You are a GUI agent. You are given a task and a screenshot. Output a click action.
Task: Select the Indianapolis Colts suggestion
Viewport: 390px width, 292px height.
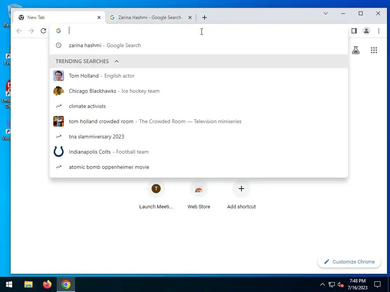199,152
